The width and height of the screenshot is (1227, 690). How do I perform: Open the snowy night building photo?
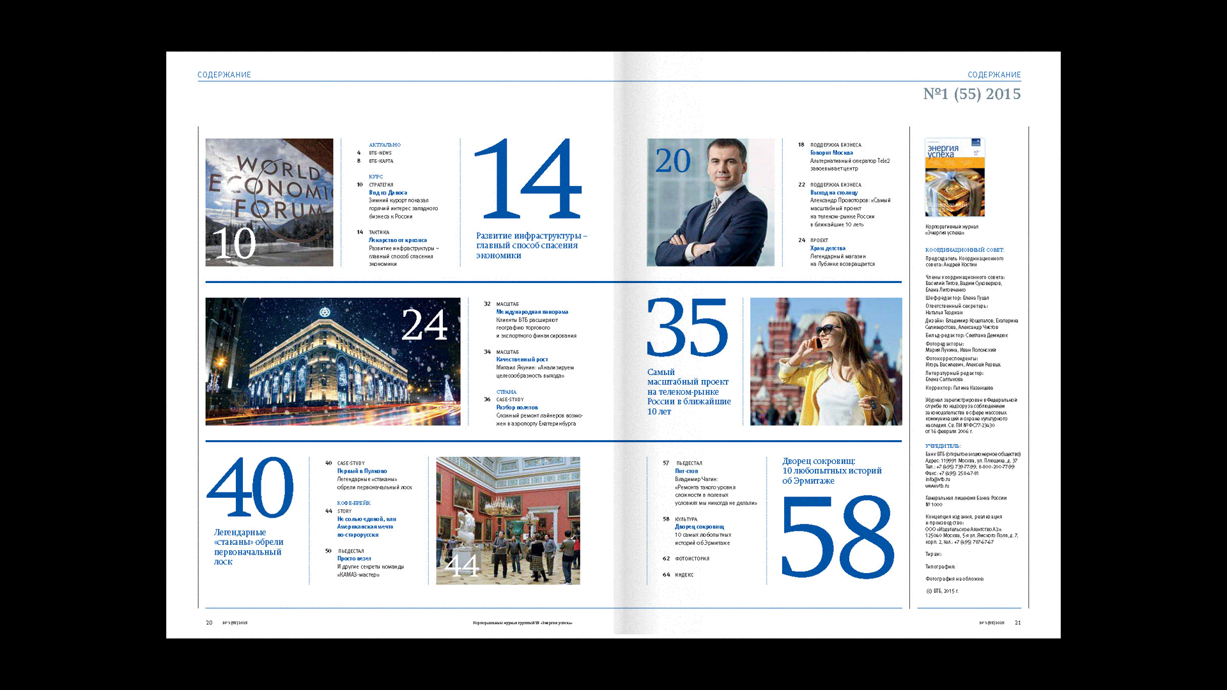(x=332, y=361)
